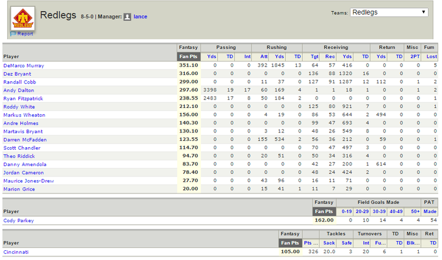
Task: Sort by Return Yds column
Action: coord(381,57)
